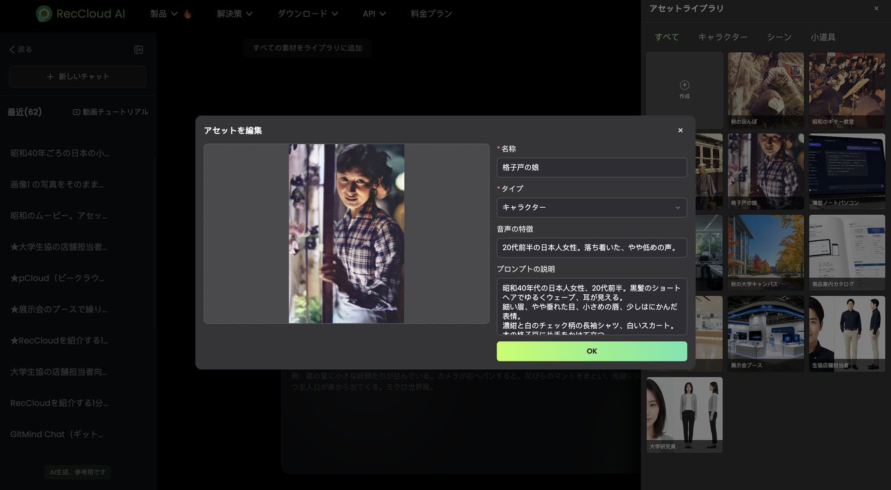Image resolution: width=891 pixels, height=490 pixels.
Task: Select the 格子戸の娘 library thumbnail
Action: [766, 172]
